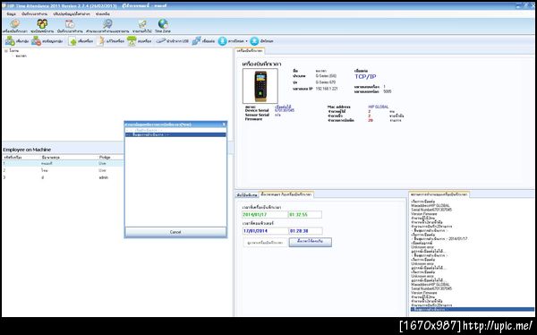Viewport: 537px width, 335px height.
Task: Click the red record count value 20
Action: click(371, 120)
